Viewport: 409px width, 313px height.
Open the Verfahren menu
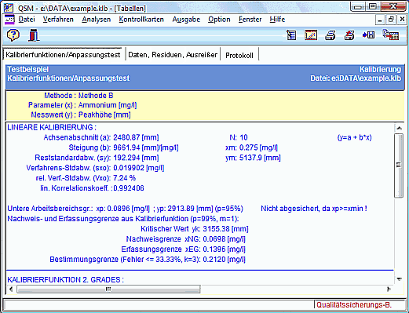point(58,20)
